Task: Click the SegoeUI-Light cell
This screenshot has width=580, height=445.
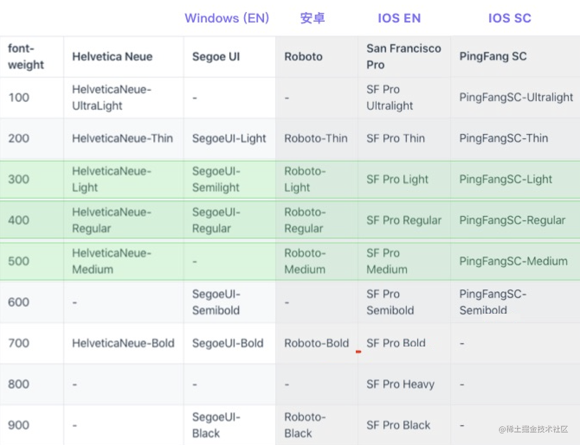Action: pyautogui.click(x=229, y=139)
